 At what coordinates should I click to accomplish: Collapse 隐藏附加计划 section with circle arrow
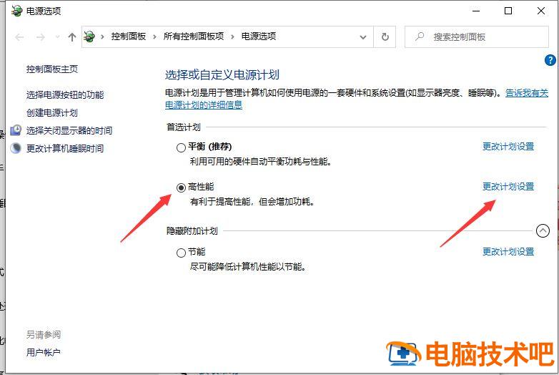[543, 231]
